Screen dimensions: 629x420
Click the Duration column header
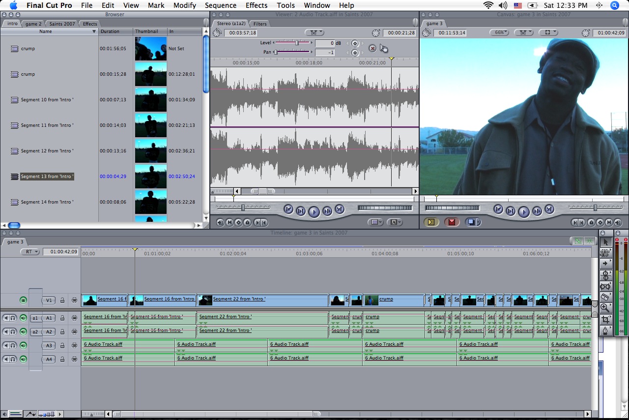tap(116, 31)
